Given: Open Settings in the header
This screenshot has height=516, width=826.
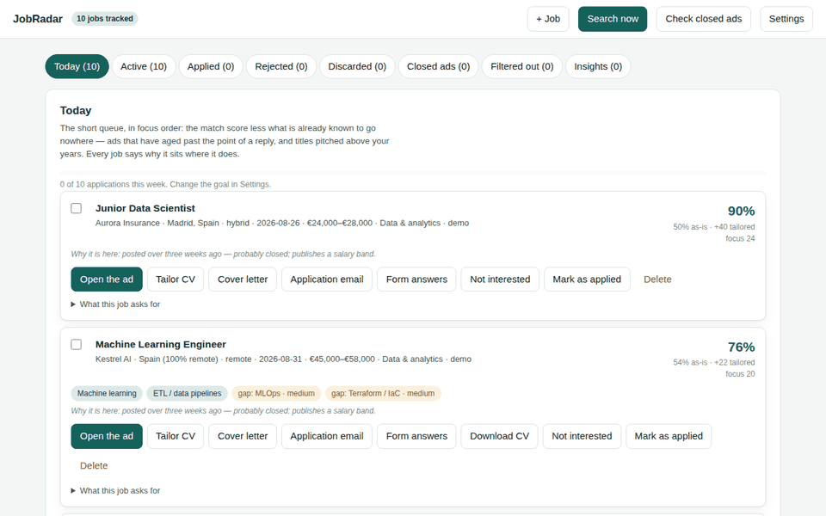Looking at the screenshot, I should point(786,19).
